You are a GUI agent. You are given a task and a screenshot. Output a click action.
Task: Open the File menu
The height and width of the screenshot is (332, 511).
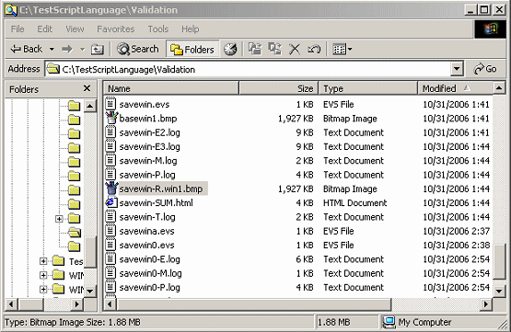coord(17,29)
